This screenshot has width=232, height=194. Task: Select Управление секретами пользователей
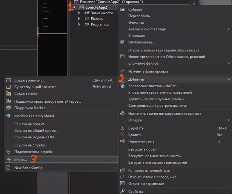click(160, 92)
